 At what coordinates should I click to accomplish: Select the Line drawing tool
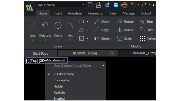pos(32,25)
